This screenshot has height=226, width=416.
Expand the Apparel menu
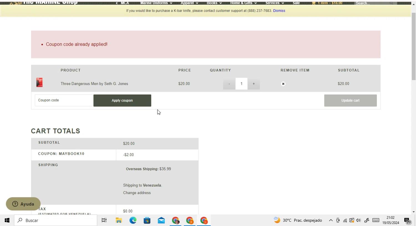tap(189, 3)
